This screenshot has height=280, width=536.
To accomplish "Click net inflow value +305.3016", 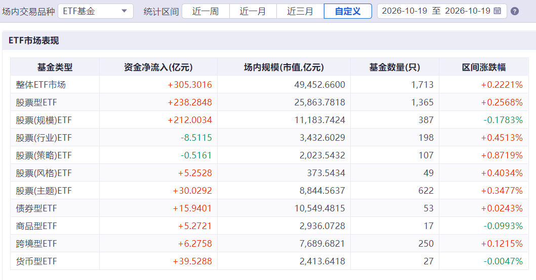I will point(190,84).
